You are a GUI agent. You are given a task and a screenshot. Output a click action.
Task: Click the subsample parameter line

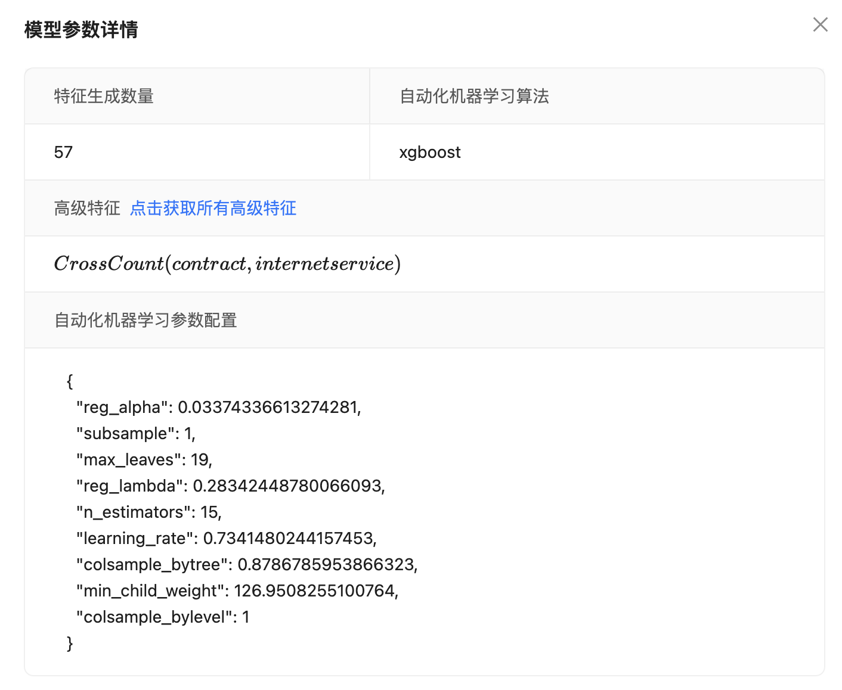point(135,434)
